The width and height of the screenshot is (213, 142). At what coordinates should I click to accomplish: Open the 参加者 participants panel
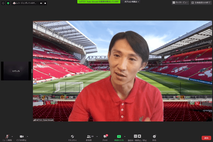[89, 138]
